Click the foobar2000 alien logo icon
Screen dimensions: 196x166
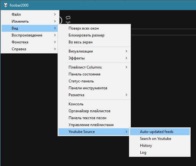[6, 5]
